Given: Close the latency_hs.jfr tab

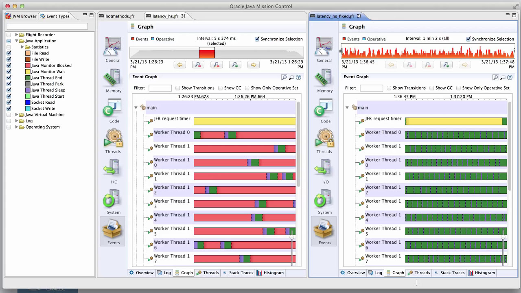Looking at the screenshot, I should click(183, 16).
